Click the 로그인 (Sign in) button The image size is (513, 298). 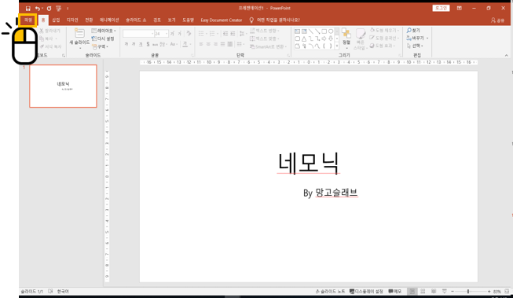[x=441, y=8]
